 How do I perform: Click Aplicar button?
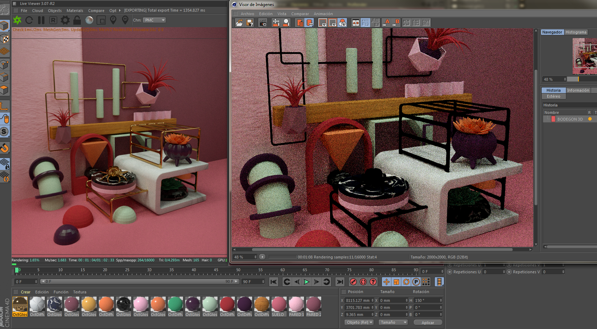(428, 323)
